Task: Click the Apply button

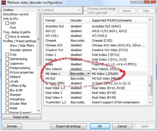Action: [145, 126]
